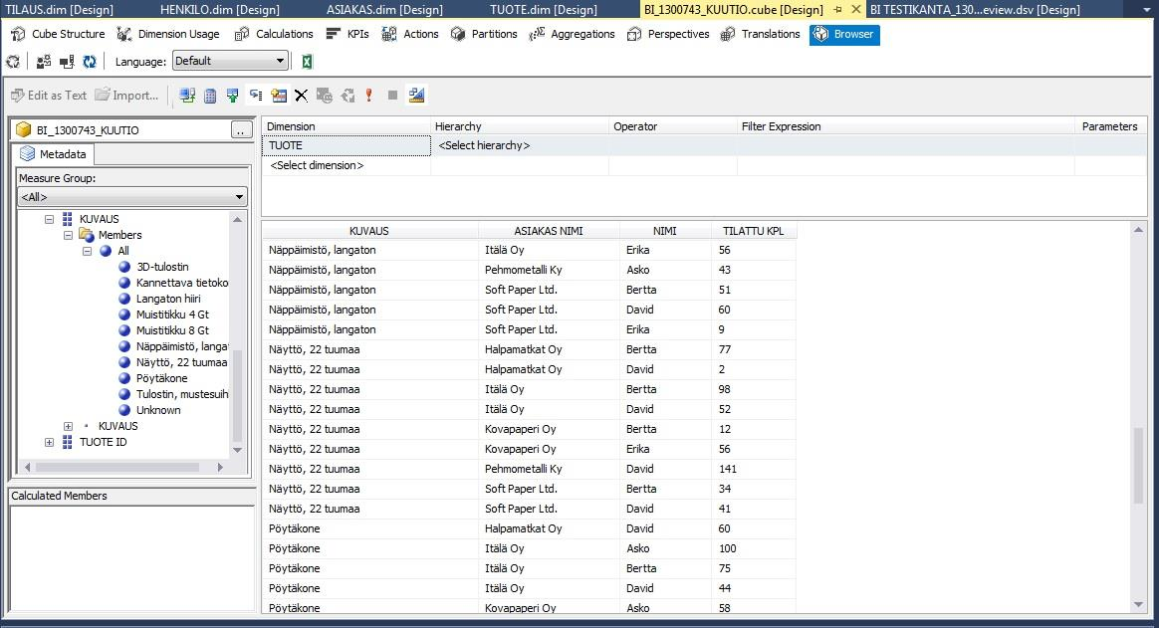Select the Langaton hiiri member
Screen dimensions: 1159x628
[168, 299]
